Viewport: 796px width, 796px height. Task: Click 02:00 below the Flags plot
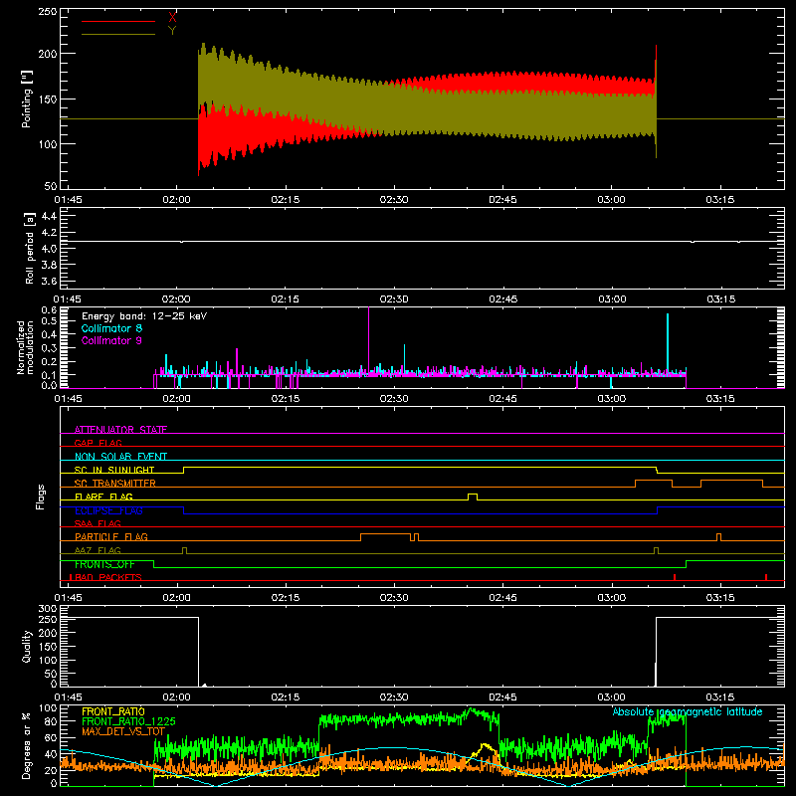pyautogui.click(x=177, y=598)
